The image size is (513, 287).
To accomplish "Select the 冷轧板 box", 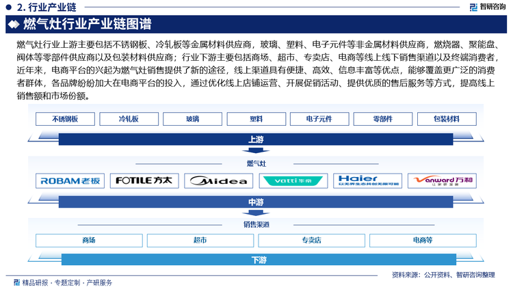I will pos(129,119).
